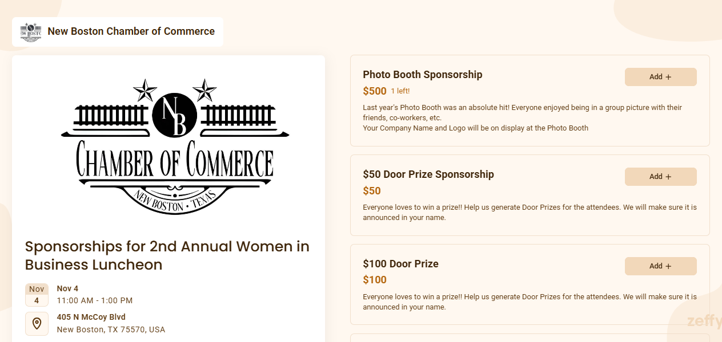Click the $100 Door Prize title
The width and height of the screenshot is (722, 342).
click(400, 264)
